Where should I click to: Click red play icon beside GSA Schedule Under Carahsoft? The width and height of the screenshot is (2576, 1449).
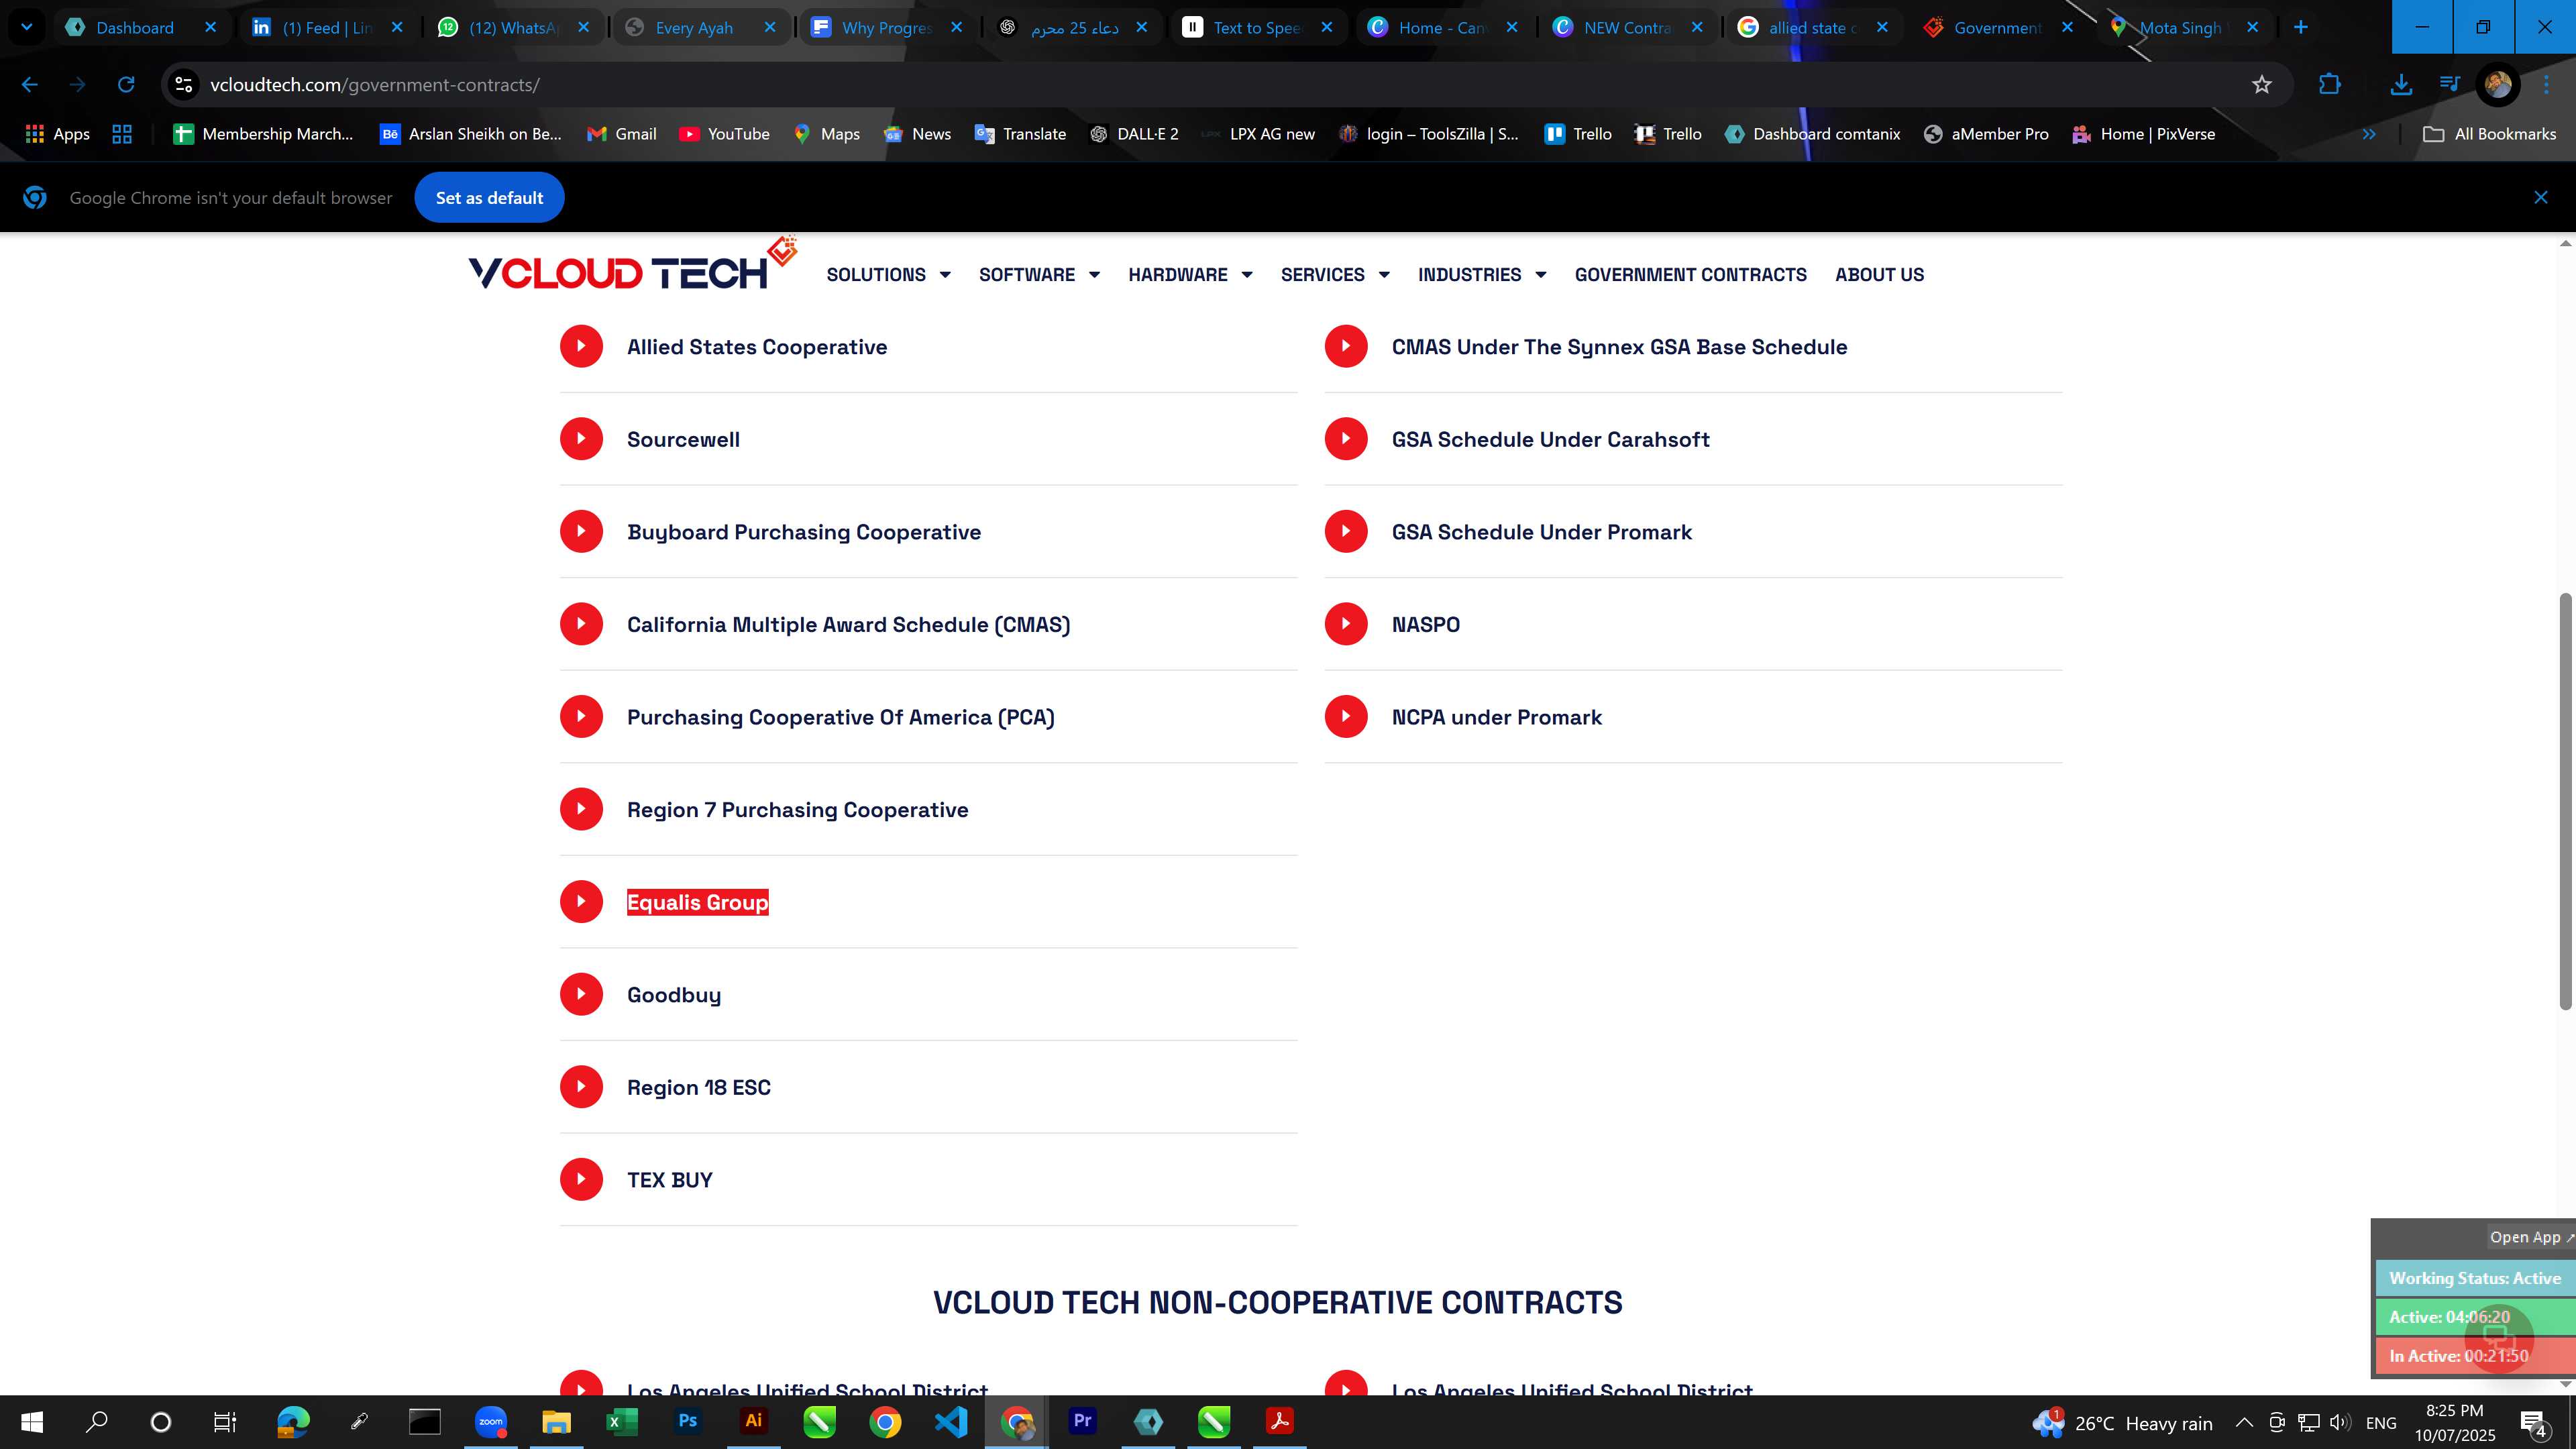1346,438
